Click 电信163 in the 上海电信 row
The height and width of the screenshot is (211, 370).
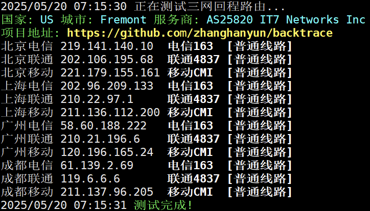(x=191, y=86)
